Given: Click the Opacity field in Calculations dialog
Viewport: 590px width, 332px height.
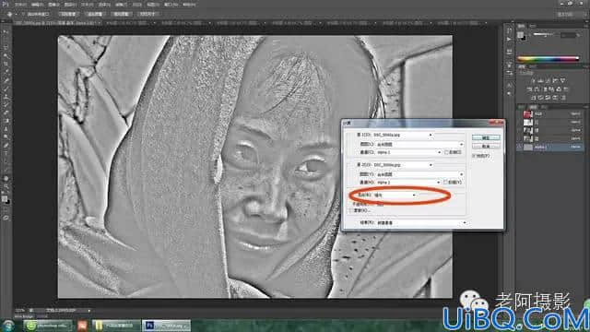Looking at the screenshot, I should (381, 205).
